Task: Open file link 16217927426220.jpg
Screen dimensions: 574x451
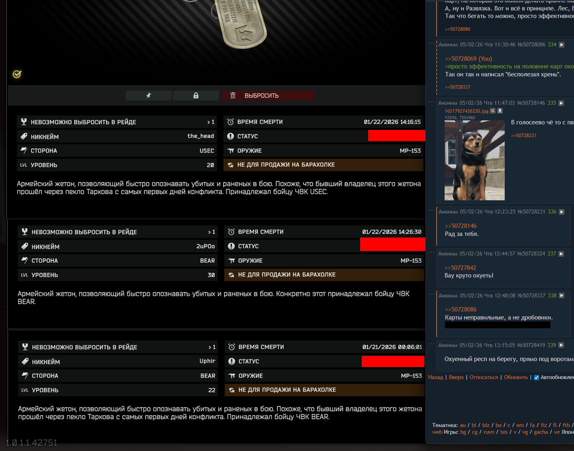Action: point(467,111)
